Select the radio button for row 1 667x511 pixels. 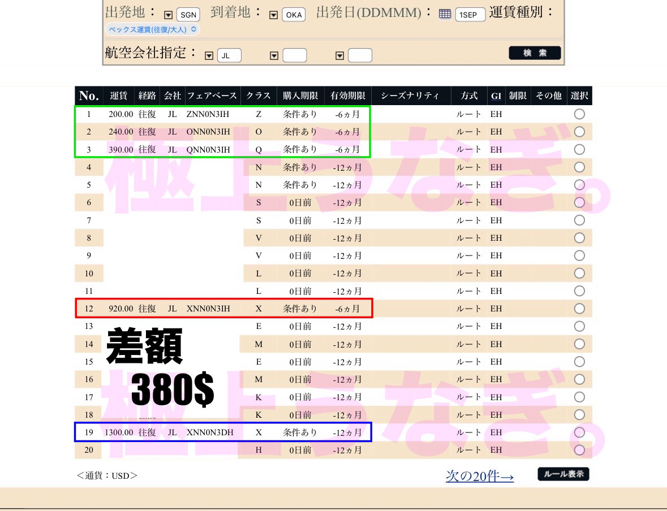[579, 114]
